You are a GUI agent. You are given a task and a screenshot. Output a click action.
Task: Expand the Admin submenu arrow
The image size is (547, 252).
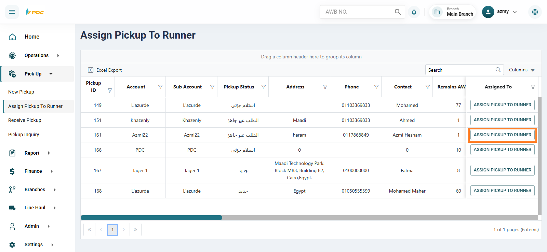point(49,226)
